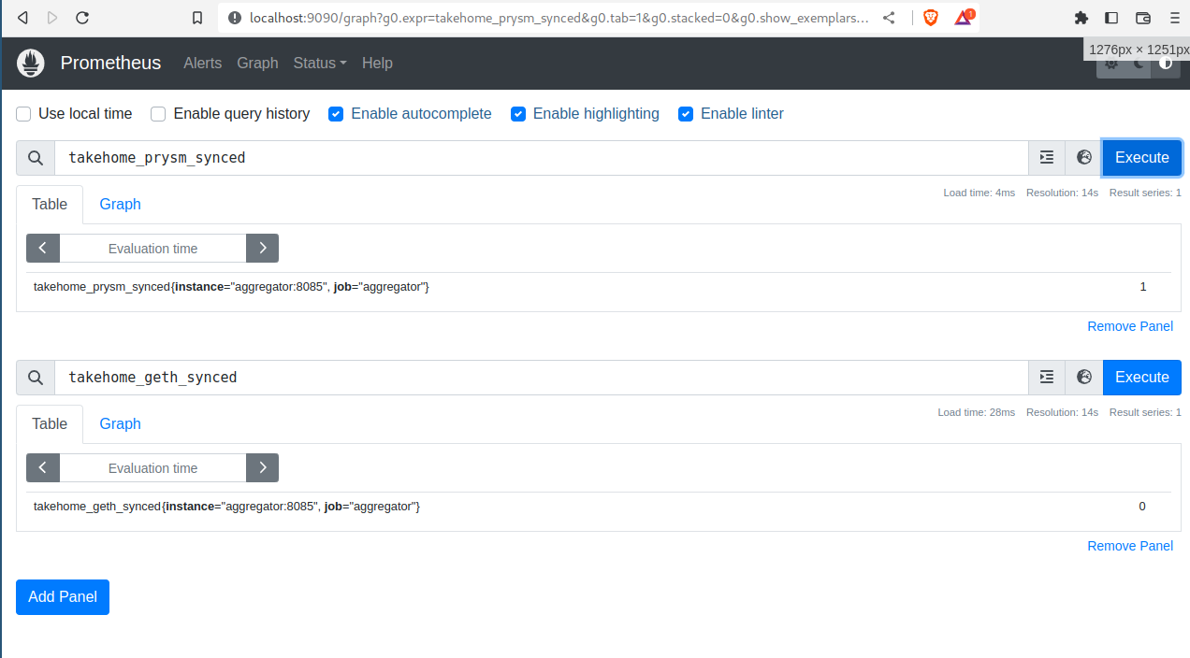Toggle the browser sidebar panel
Image resolution: width=1190 pixels, height=658 pixels.
click(x=1111, y=18)
